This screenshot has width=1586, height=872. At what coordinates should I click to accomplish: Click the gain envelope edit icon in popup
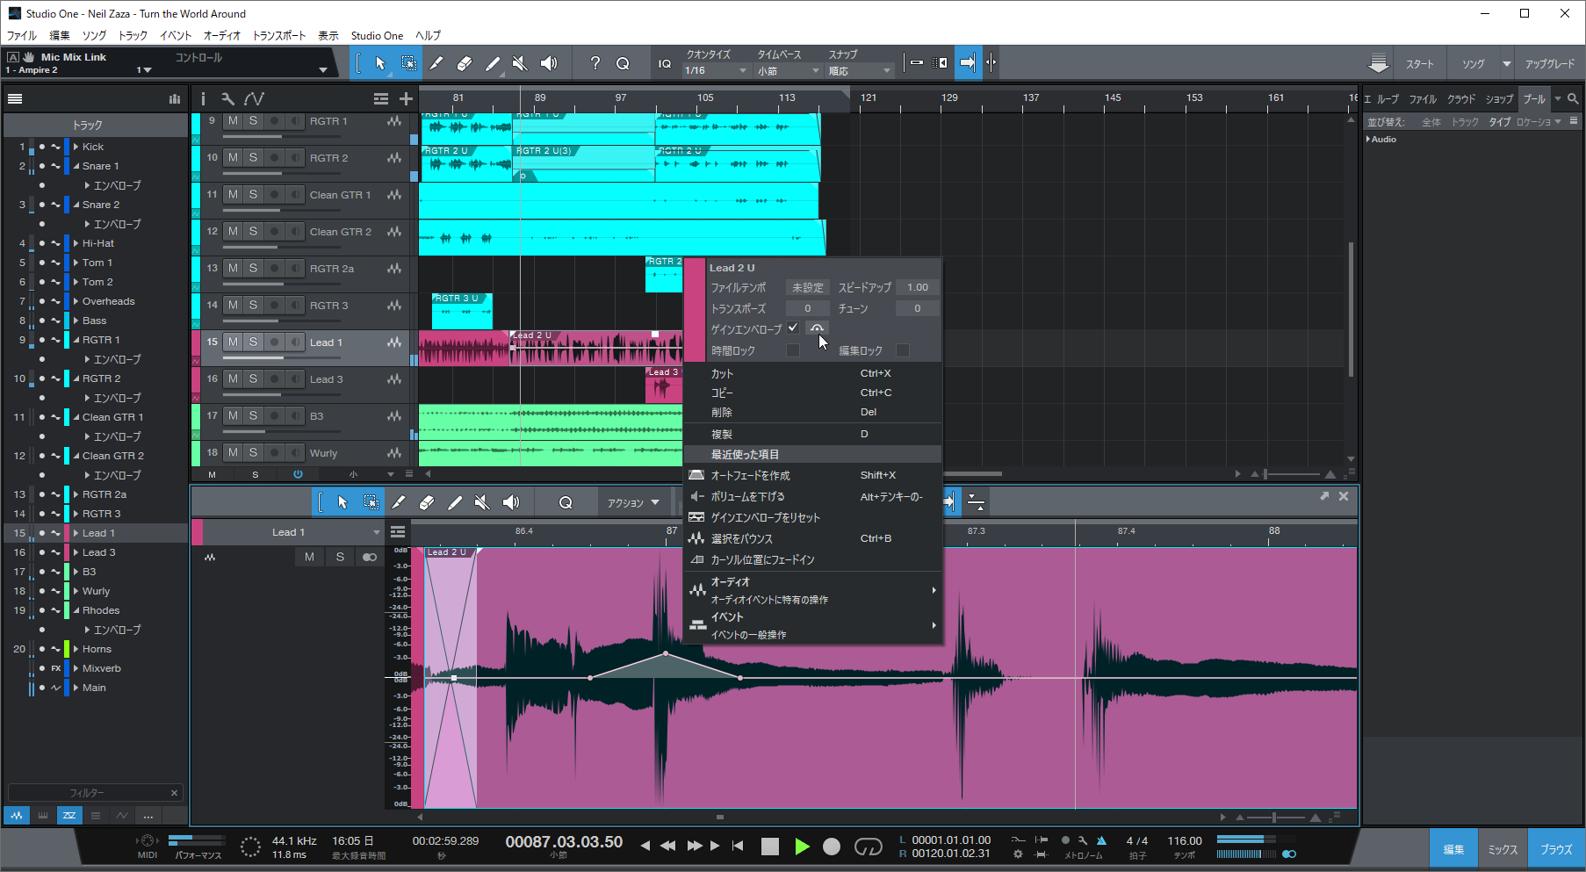coord(817,328)
